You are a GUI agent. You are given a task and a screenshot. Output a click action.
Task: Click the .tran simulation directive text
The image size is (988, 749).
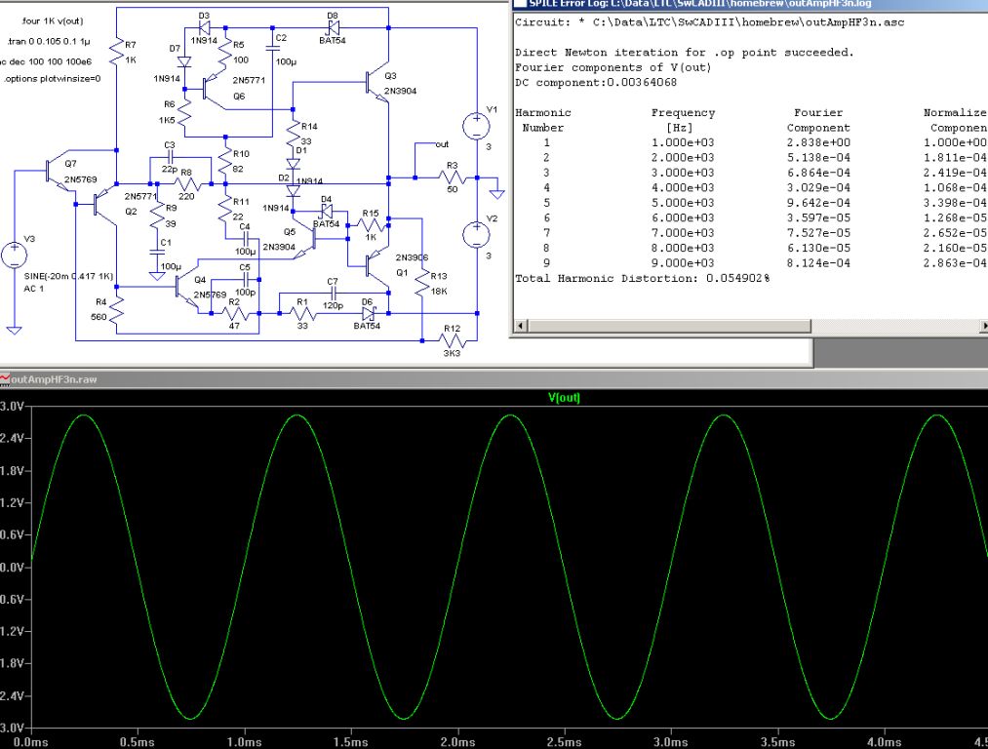click(x=49, y=42)
